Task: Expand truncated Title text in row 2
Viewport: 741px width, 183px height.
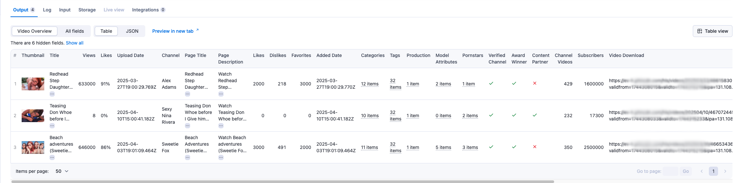Action: coord(52,126)
